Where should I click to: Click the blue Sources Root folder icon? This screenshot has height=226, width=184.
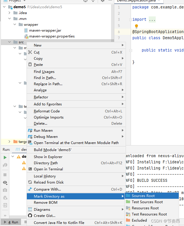[128, 196]
